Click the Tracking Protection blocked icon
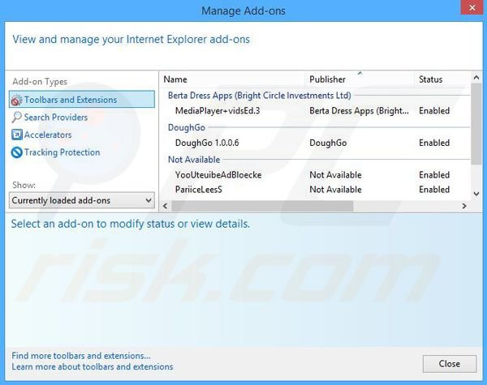Viewport: 487px width, 385px height. click(x=16, y=152)
